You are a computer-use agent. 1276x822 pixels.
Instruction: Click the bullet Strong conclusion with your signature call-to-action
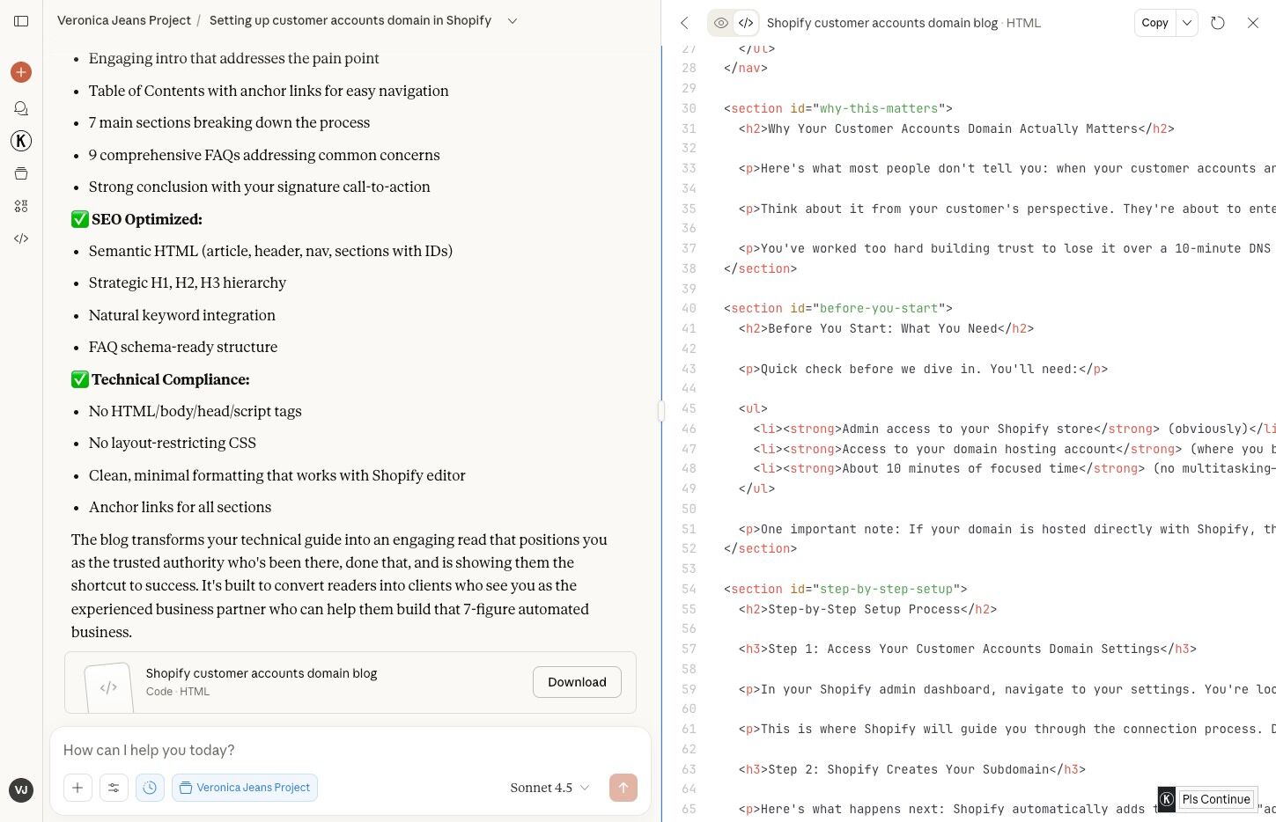[x=260, y=187]
